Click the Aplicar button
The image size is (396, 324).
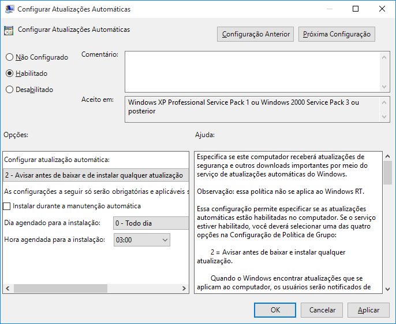tap(368, 310)
